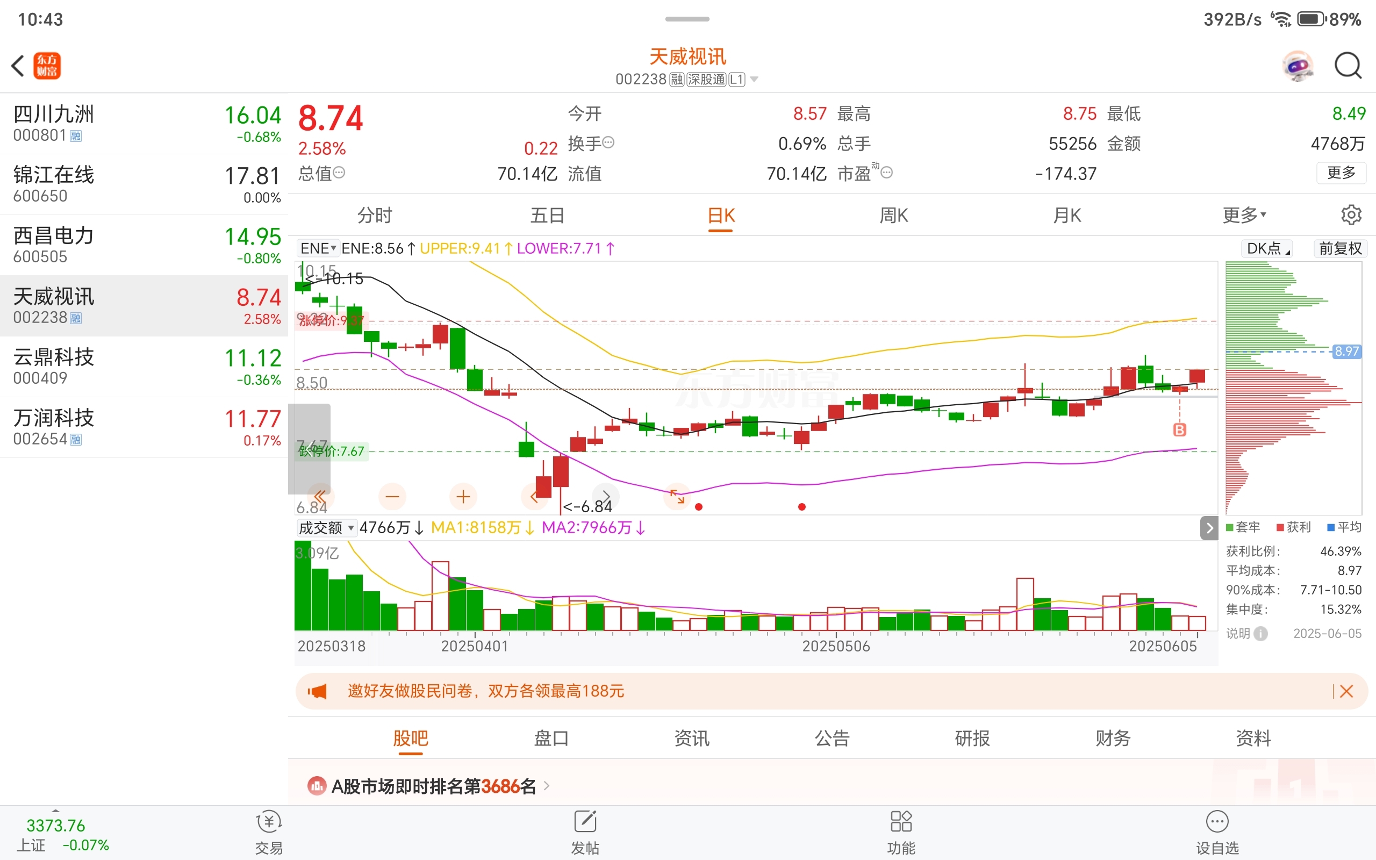Screen dimensions: 1376x860
Task: Tap the 说明 explanation label
Action: pos(1238,634)
